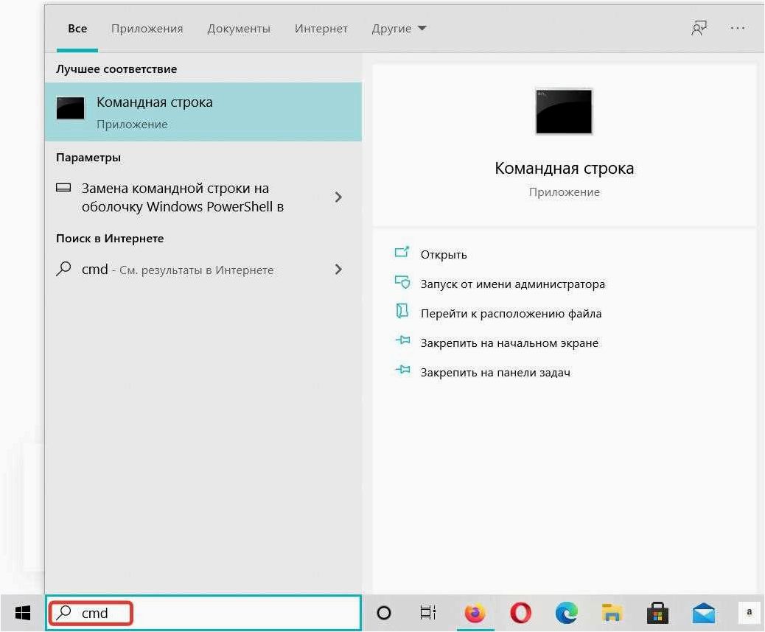Open Microsoft Edge from the taskbar
Image resolution: width=765 pixels, height=632 pixels.
tap(567, 613)
